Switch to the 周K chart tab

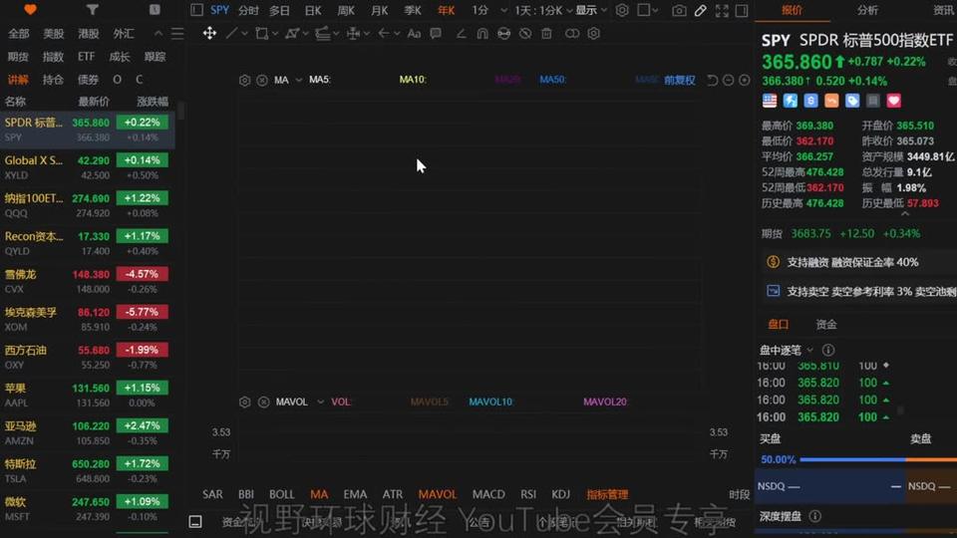346,10
